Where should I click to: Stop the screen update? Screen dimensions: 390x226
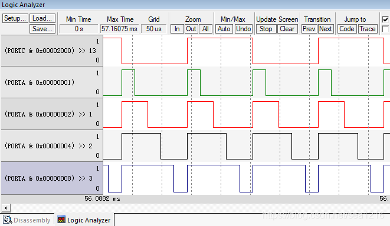click(266, 29)
